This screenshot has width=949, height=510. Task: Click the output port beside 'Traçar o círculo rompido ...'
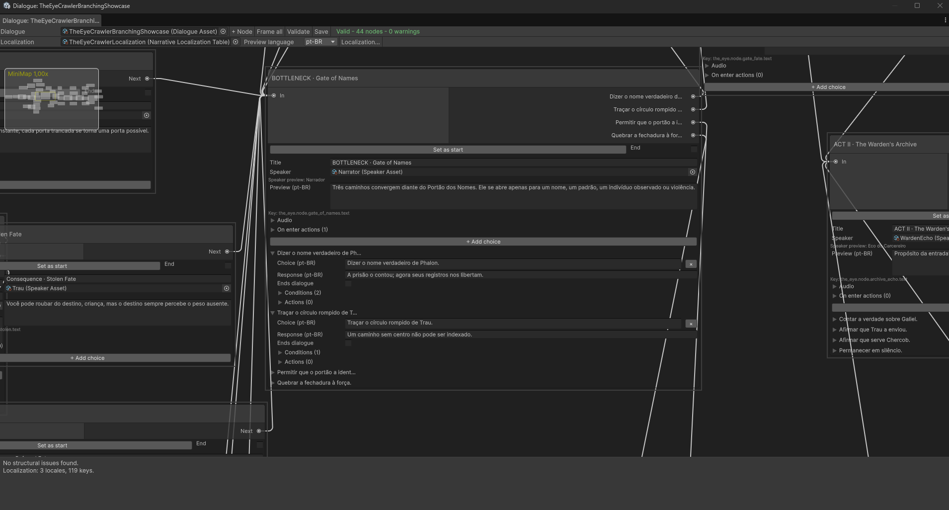pos(693,109)
